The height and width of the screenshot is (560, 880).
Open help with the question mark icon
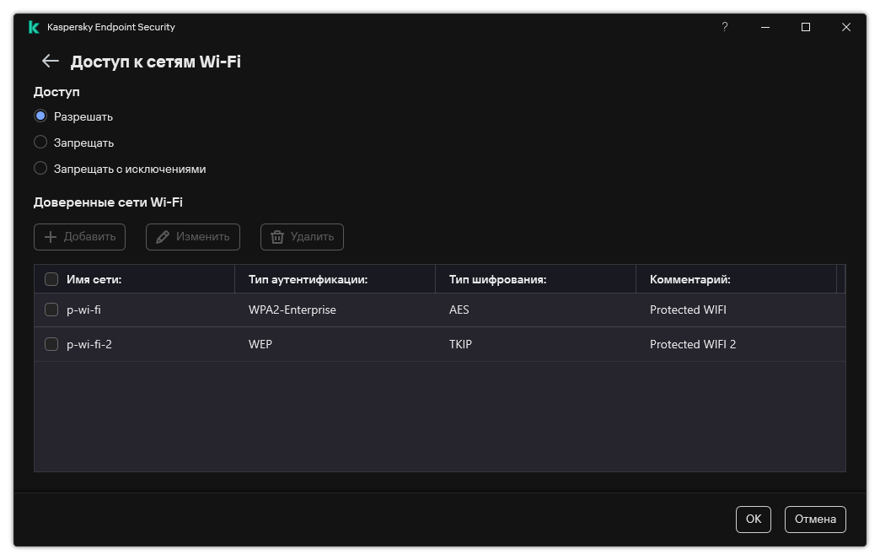[x=725, y=27]
